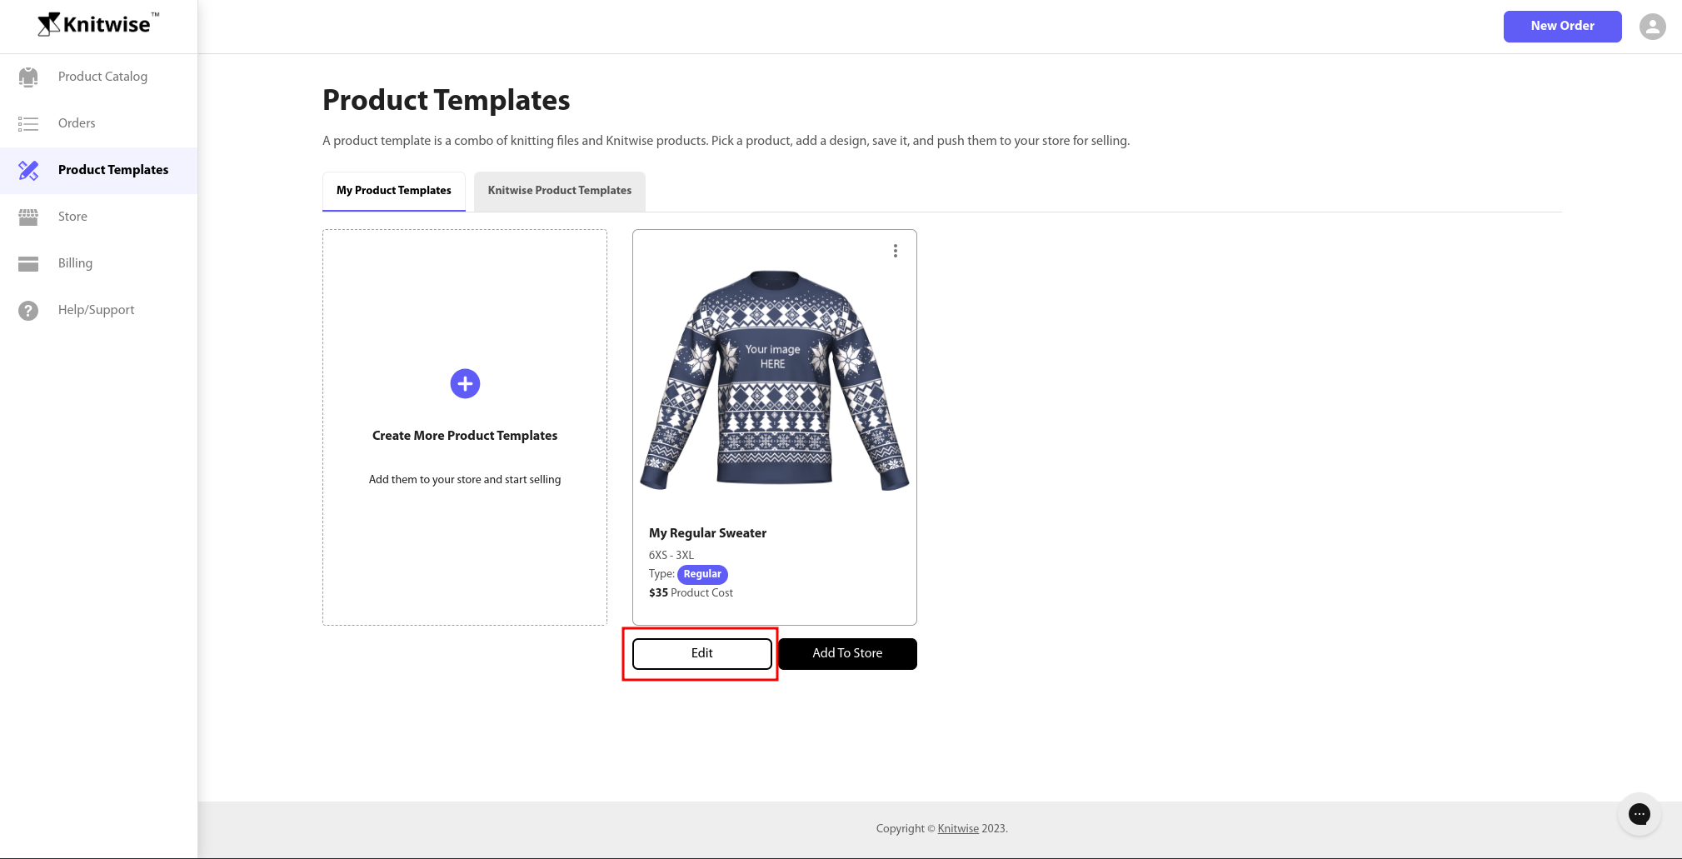Click the Add To Store button
The height and width of the screenshot is (859, 1682).
pos(847,653)
